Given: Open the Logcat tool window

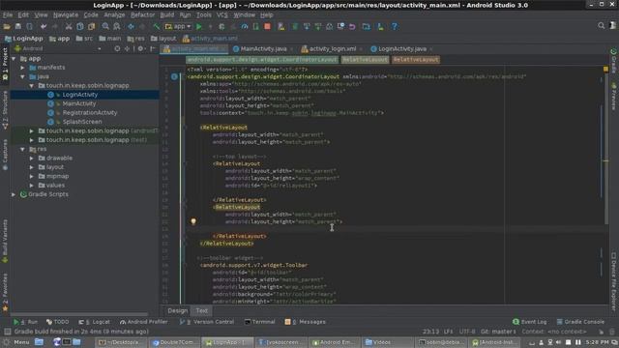Looking at the screenshot, I should point(95,322).
